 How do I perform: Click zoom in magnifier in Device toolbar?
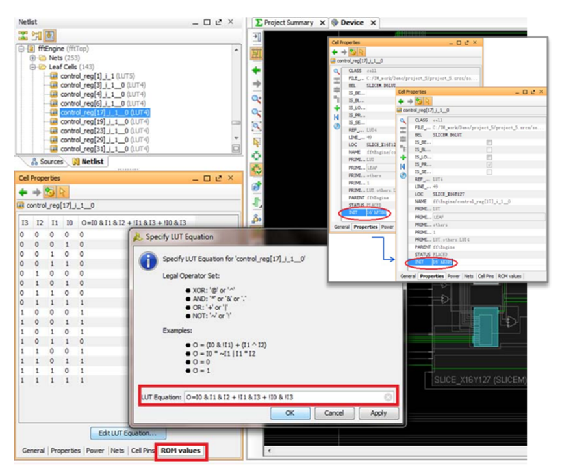pyautogui.click(x=256, y=99)
